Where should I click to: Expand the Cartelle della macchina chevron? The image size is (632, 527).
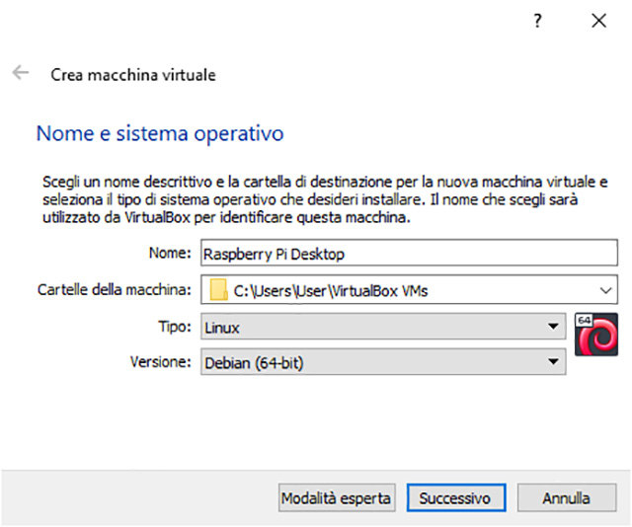click(604, 290)
